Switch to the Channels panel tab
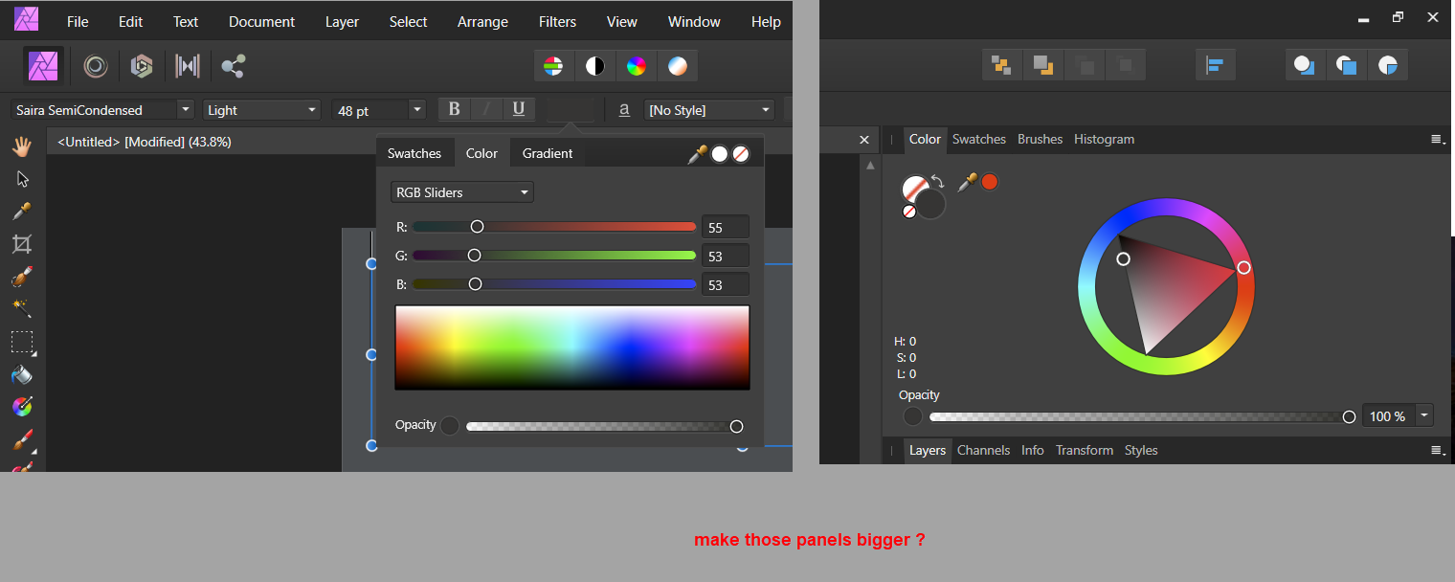This screenshot has width=1455, height=582. pos(983,450)
